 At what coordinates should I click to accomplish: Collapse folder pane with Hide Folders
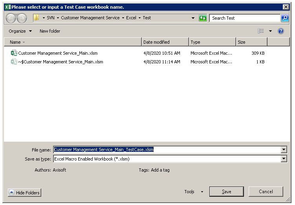pos(24,193)
